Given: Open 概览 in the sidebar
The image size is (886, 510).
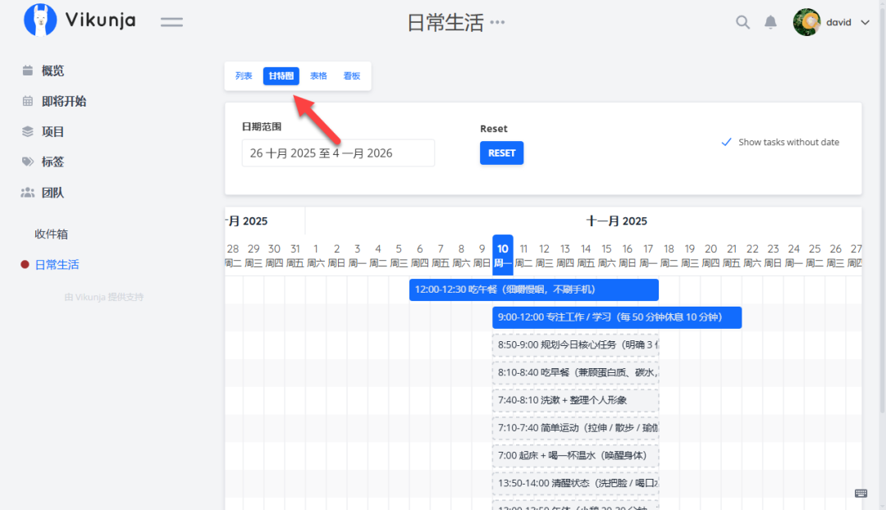Looking at the screenshot, I should [x=53, y=71].
